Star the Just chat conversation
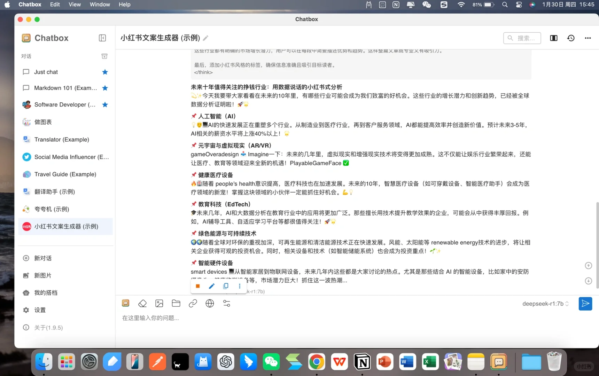Image resolution: width=599 pixels, height=376 pixels. pos(105,72)
